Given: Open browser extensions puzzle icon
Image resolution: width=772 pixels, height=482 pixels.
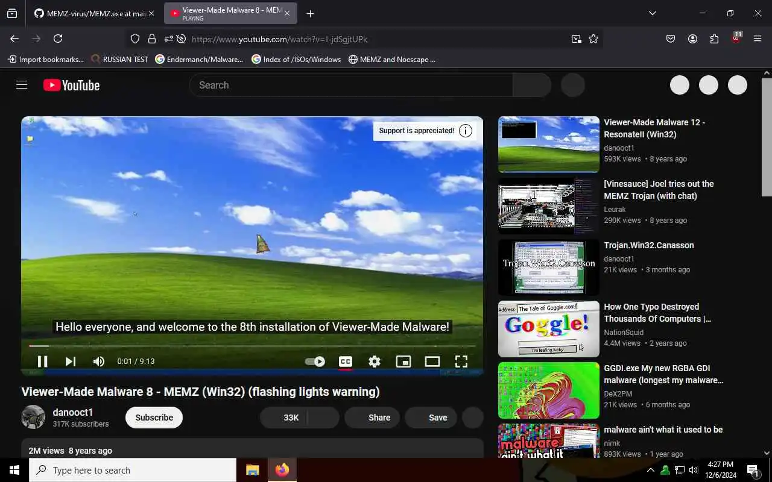Looking at the screenshot, I should point(714,39).
